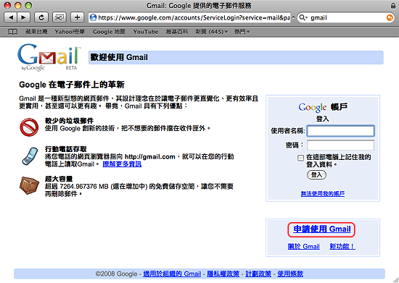Focus the 密碼 password field
Image resolution: width=399 pixels, height=283 pixels.
click(340, 145)
